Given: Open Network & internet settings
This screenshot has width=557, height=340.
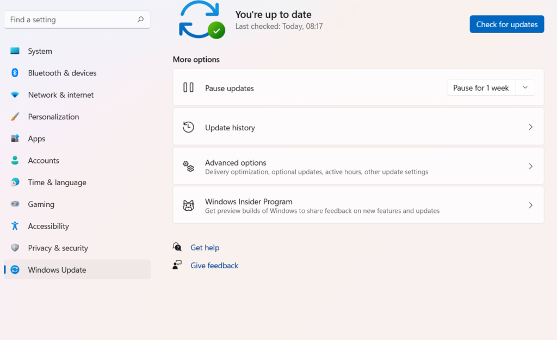Looking at the screenshot, I should click(x=77, y=95).
